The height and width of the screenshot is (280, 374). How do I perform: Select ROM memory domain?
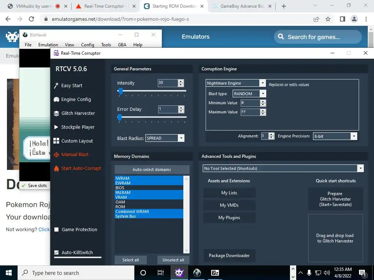tap(149, 207)
